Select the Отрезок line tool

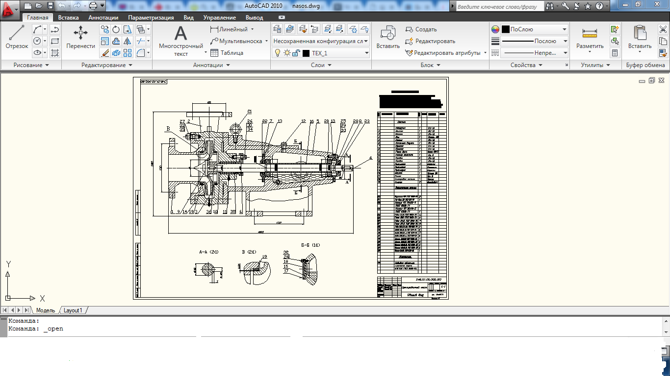coord(17,37)
